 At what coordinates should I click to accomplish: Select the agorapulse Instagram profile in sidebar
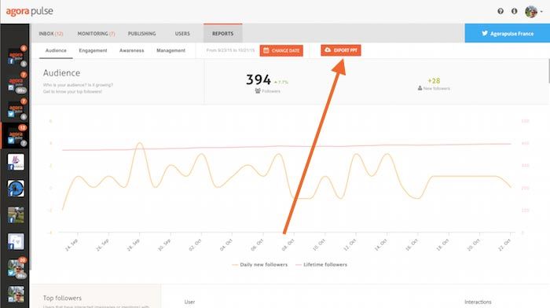coord(16,83)
